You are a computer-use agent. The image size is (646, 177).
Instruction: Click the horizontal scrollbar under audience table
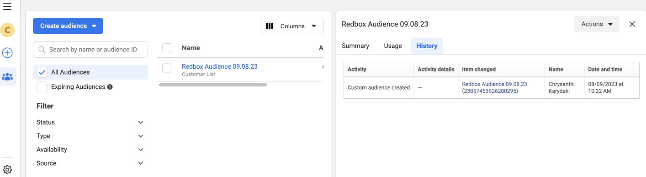point(212,85)
